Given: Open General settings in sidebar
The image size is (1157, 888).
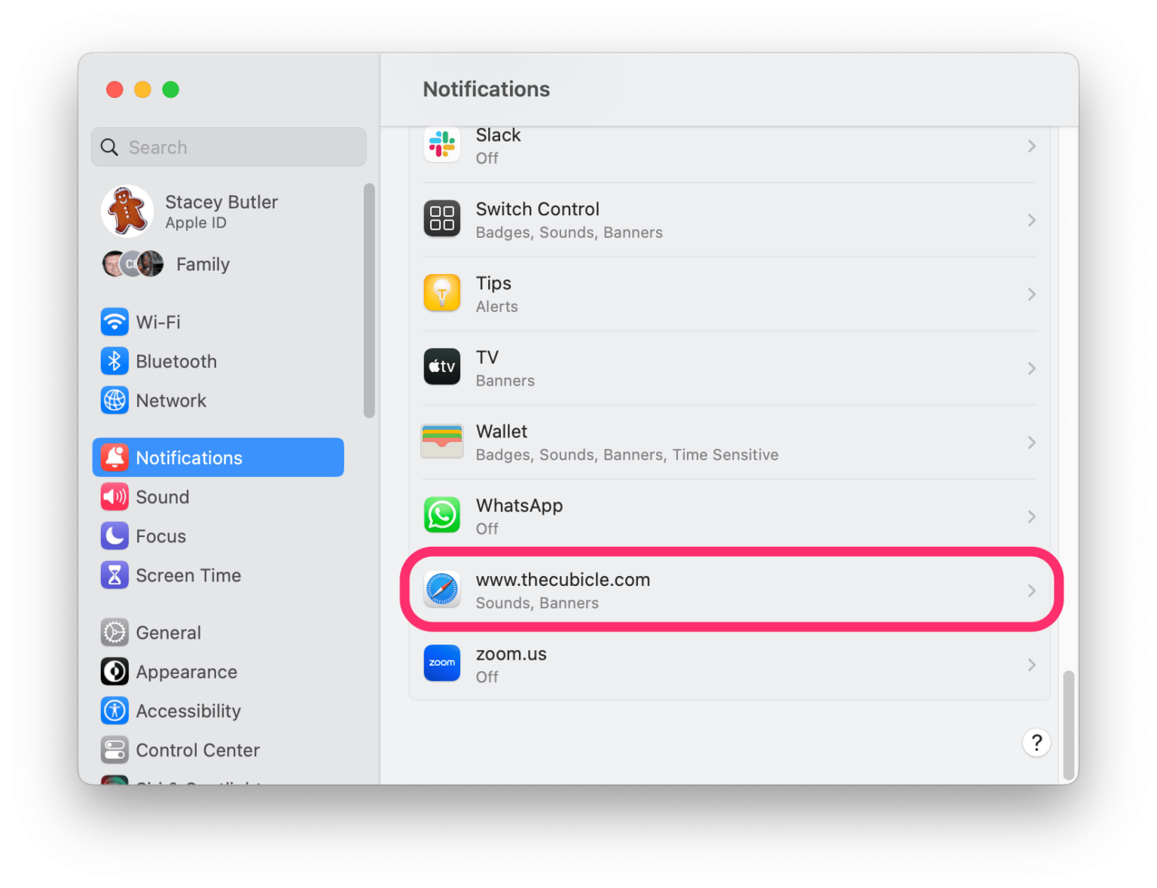Looking at the screenshot, I should [218, 633].
